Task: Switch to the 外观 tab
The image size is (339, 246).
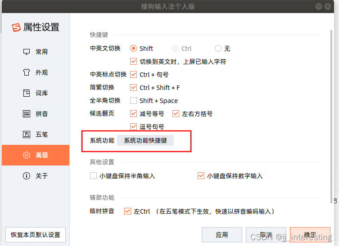Action: (36, 72)
